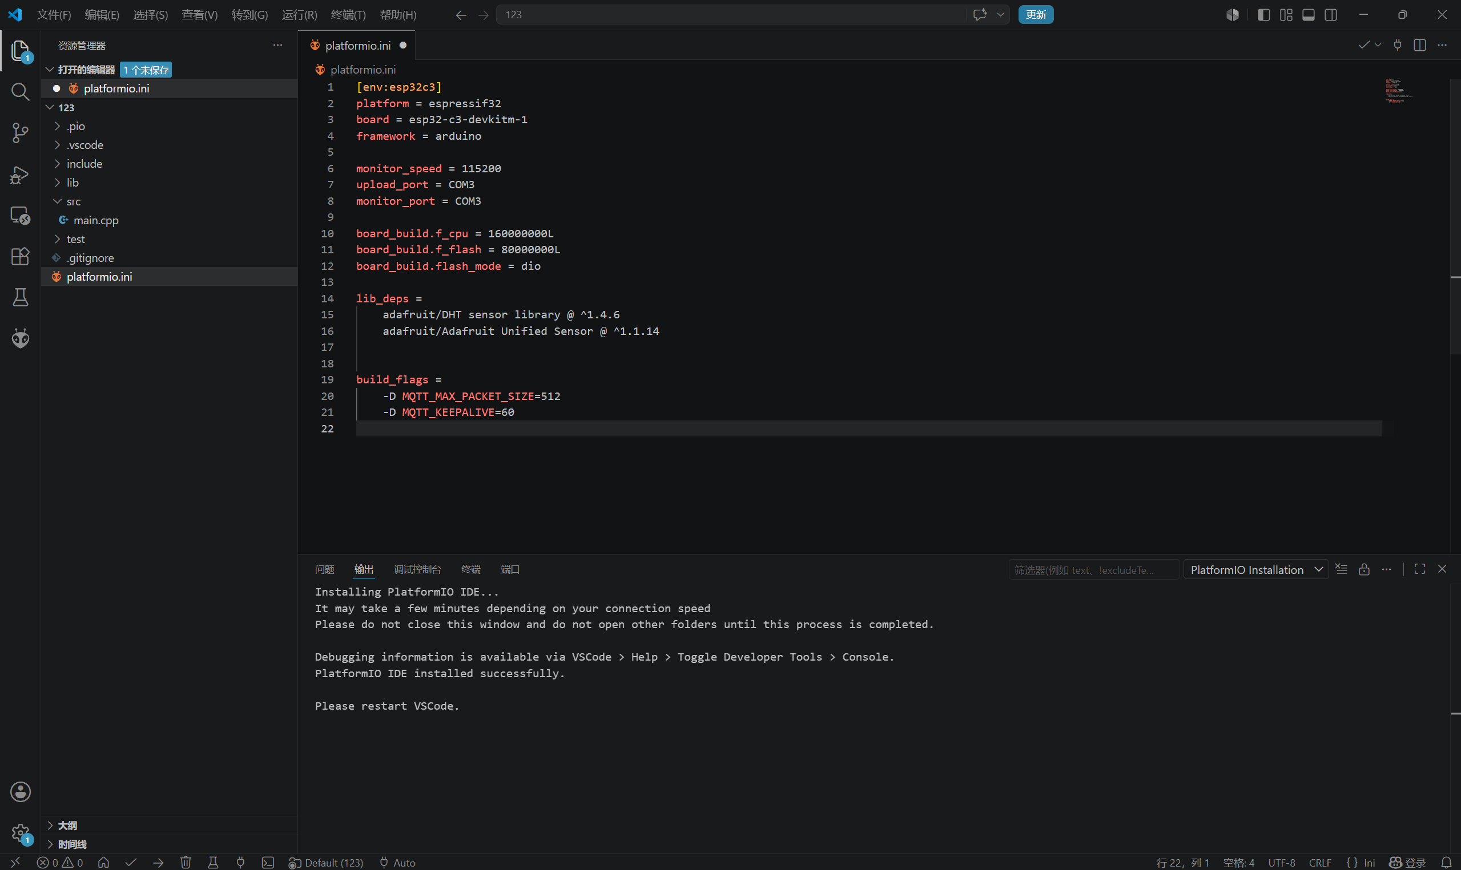Collapse the src folder
This screenshot has width=1461, height=870.
coord(58,201)
